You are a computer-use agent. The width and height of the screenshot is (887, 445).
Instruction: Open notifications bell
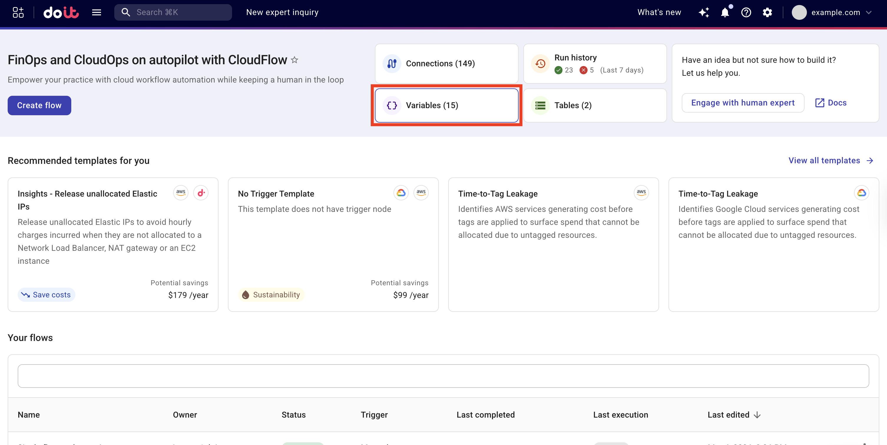click(725, 12)
